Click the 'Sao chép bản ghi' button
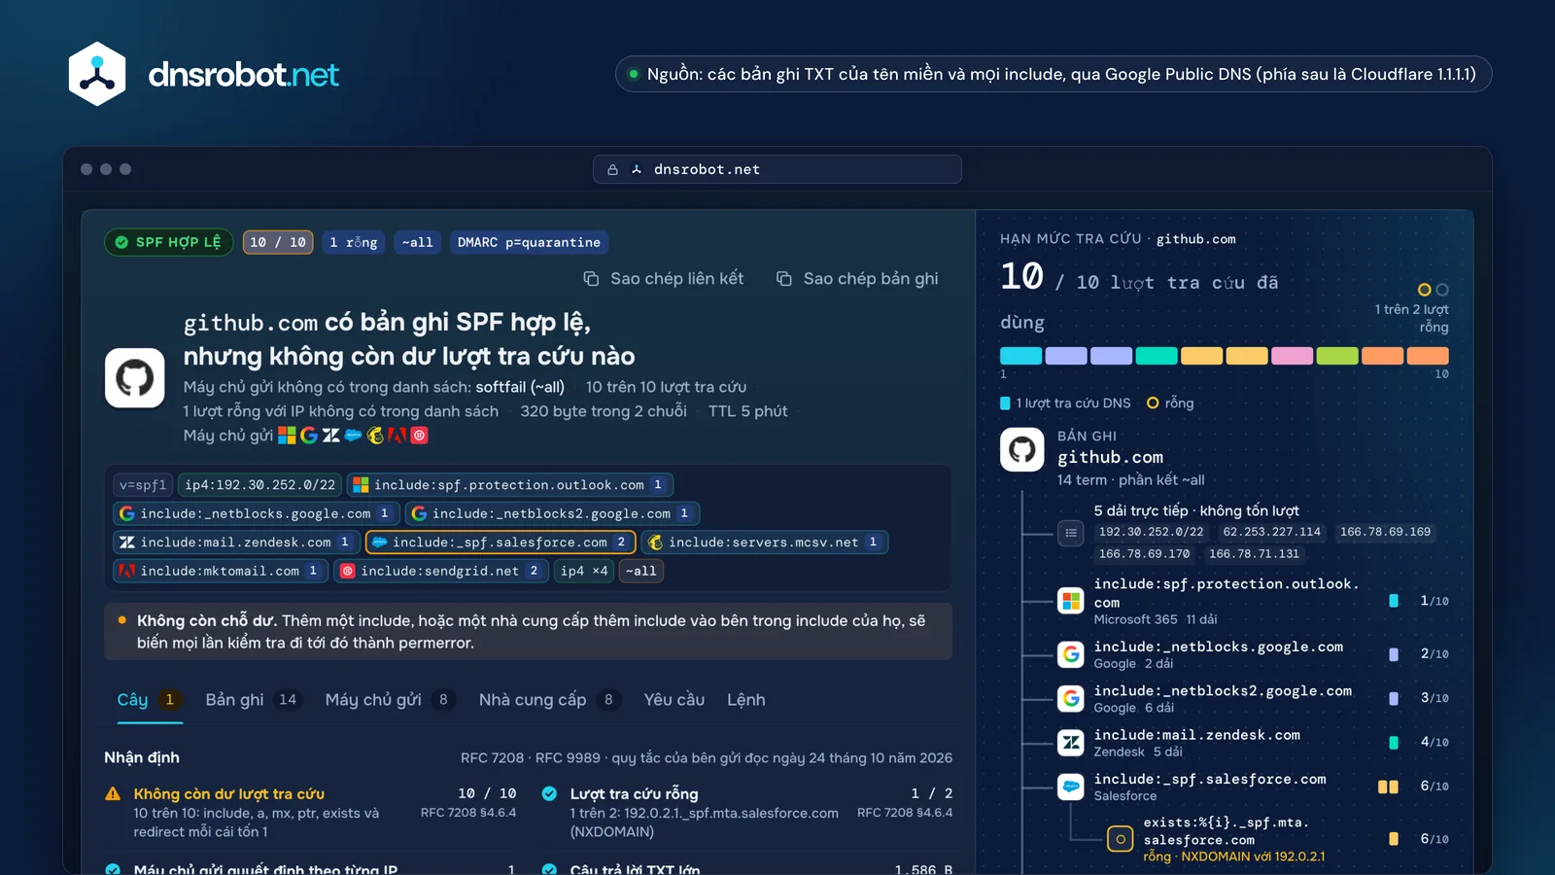Image resolution: width=1555 pixels, height=875 pixels. click(x=857, y=279)
